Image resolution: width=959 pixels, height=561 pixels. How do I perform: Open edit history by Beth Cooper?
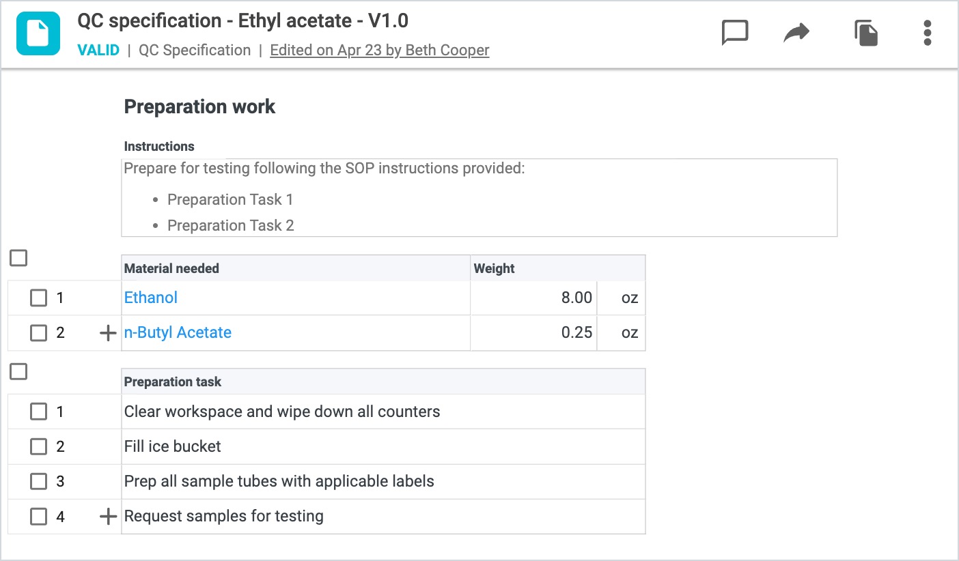click(380, 51)
